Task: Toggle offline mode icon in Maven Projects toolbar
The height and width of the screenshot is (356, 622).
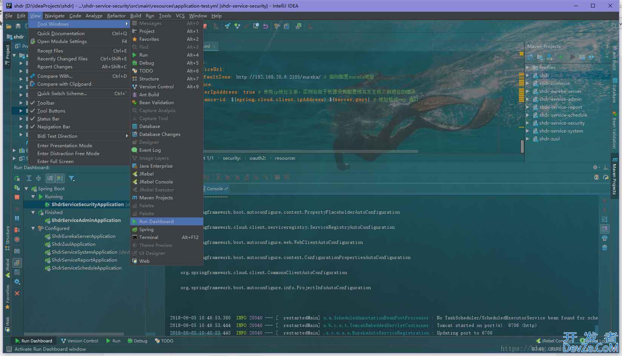Action: pos(591,57)
